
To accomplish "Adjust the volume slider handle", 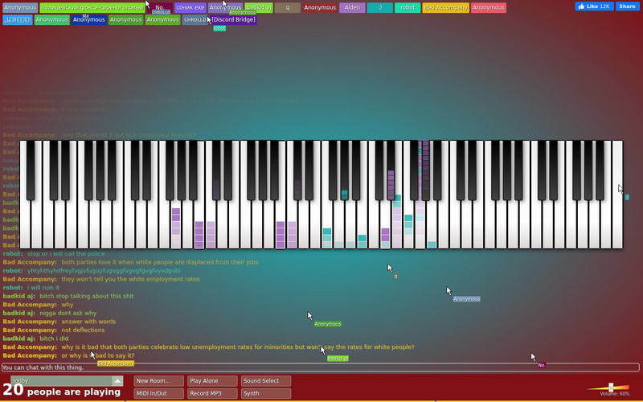I will (x=611, y=388).
